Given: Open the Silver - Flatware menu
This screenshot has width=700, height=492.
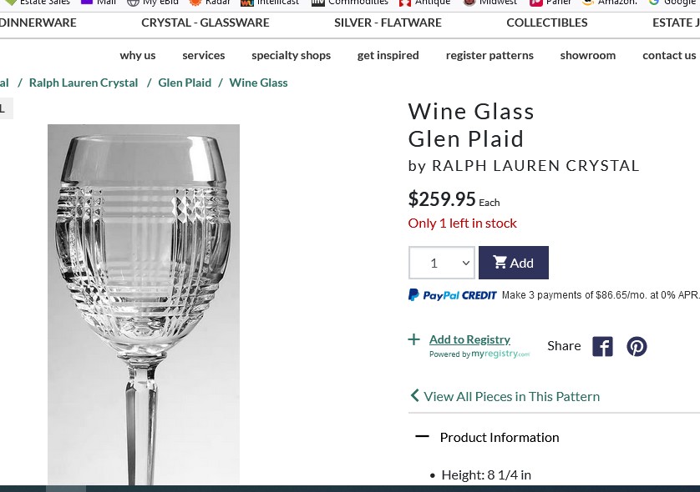Looking at the screenshot, I should 388,23.
